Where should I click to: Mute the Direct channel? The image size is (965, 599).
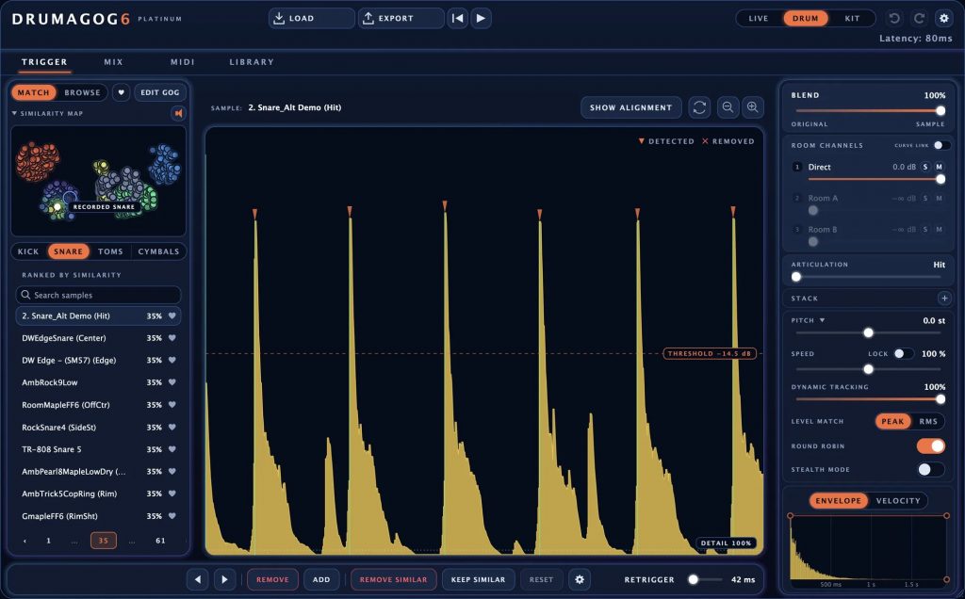[x=940, y=167]
